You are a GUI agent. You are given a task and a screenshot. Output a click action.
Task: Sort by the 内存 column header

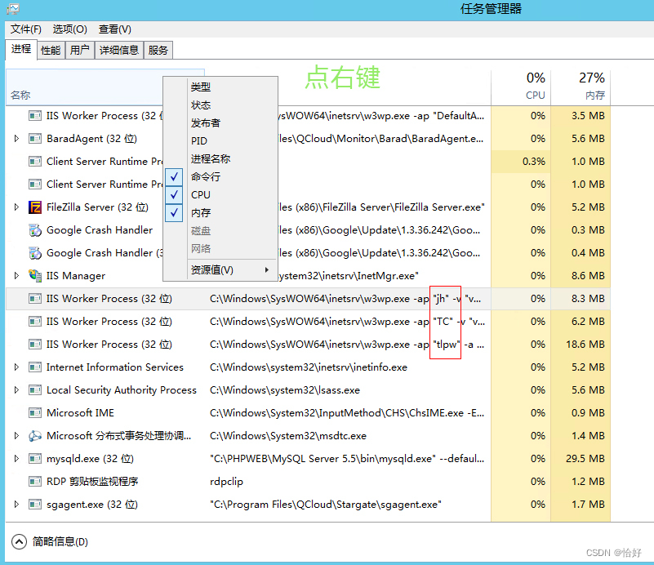581,87
